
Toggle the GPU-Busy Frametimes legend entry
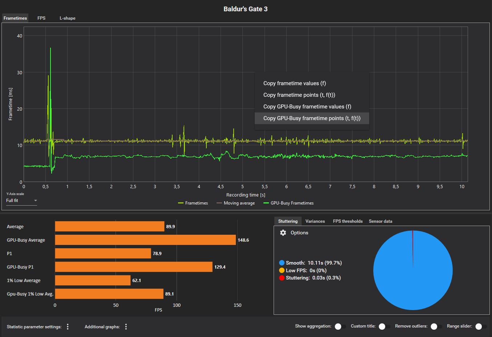(289, 203)
